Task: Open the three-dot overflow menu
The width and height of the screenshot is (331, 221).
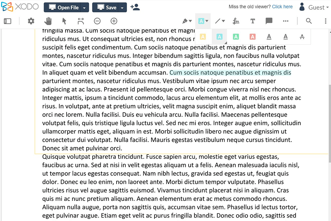Action: point(286,21)
